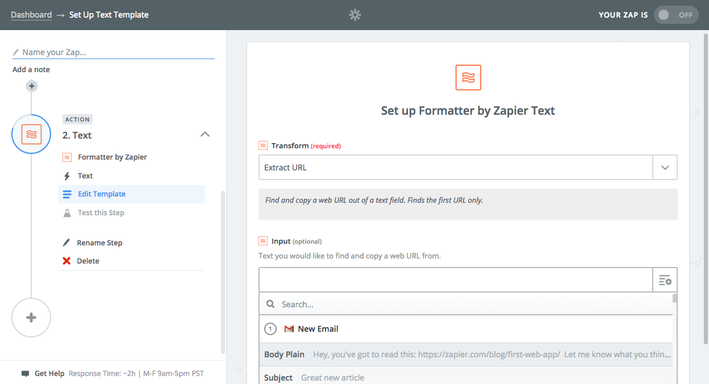Click the ACTION badge
The image size is (709, 384).
point(77,119)
